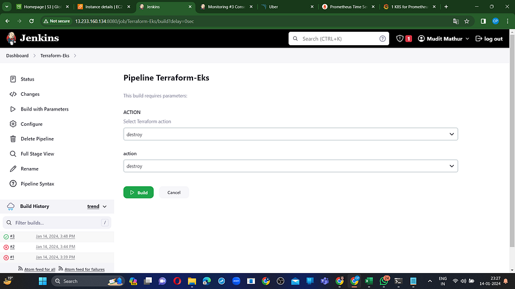
Task: Switch to the Instance details EC2 tab
Action: (x=104, y=6)
